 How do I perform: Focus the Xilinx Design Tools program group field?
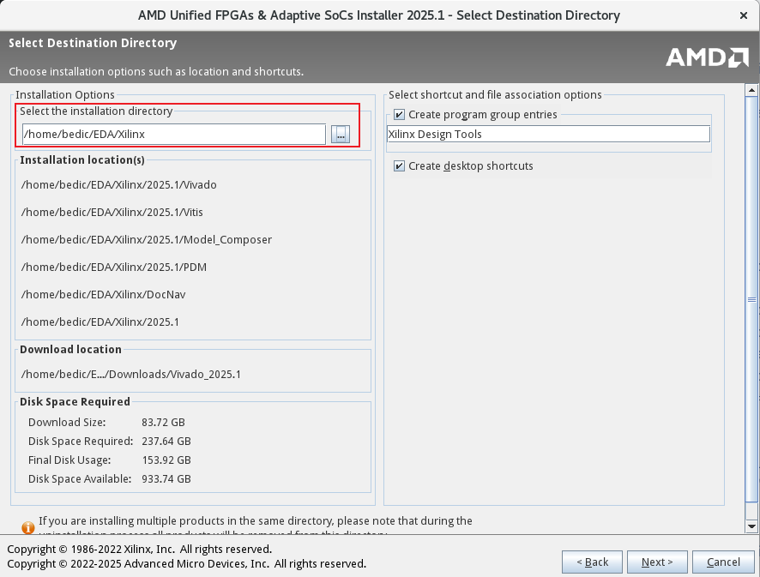tap(547, 135)
